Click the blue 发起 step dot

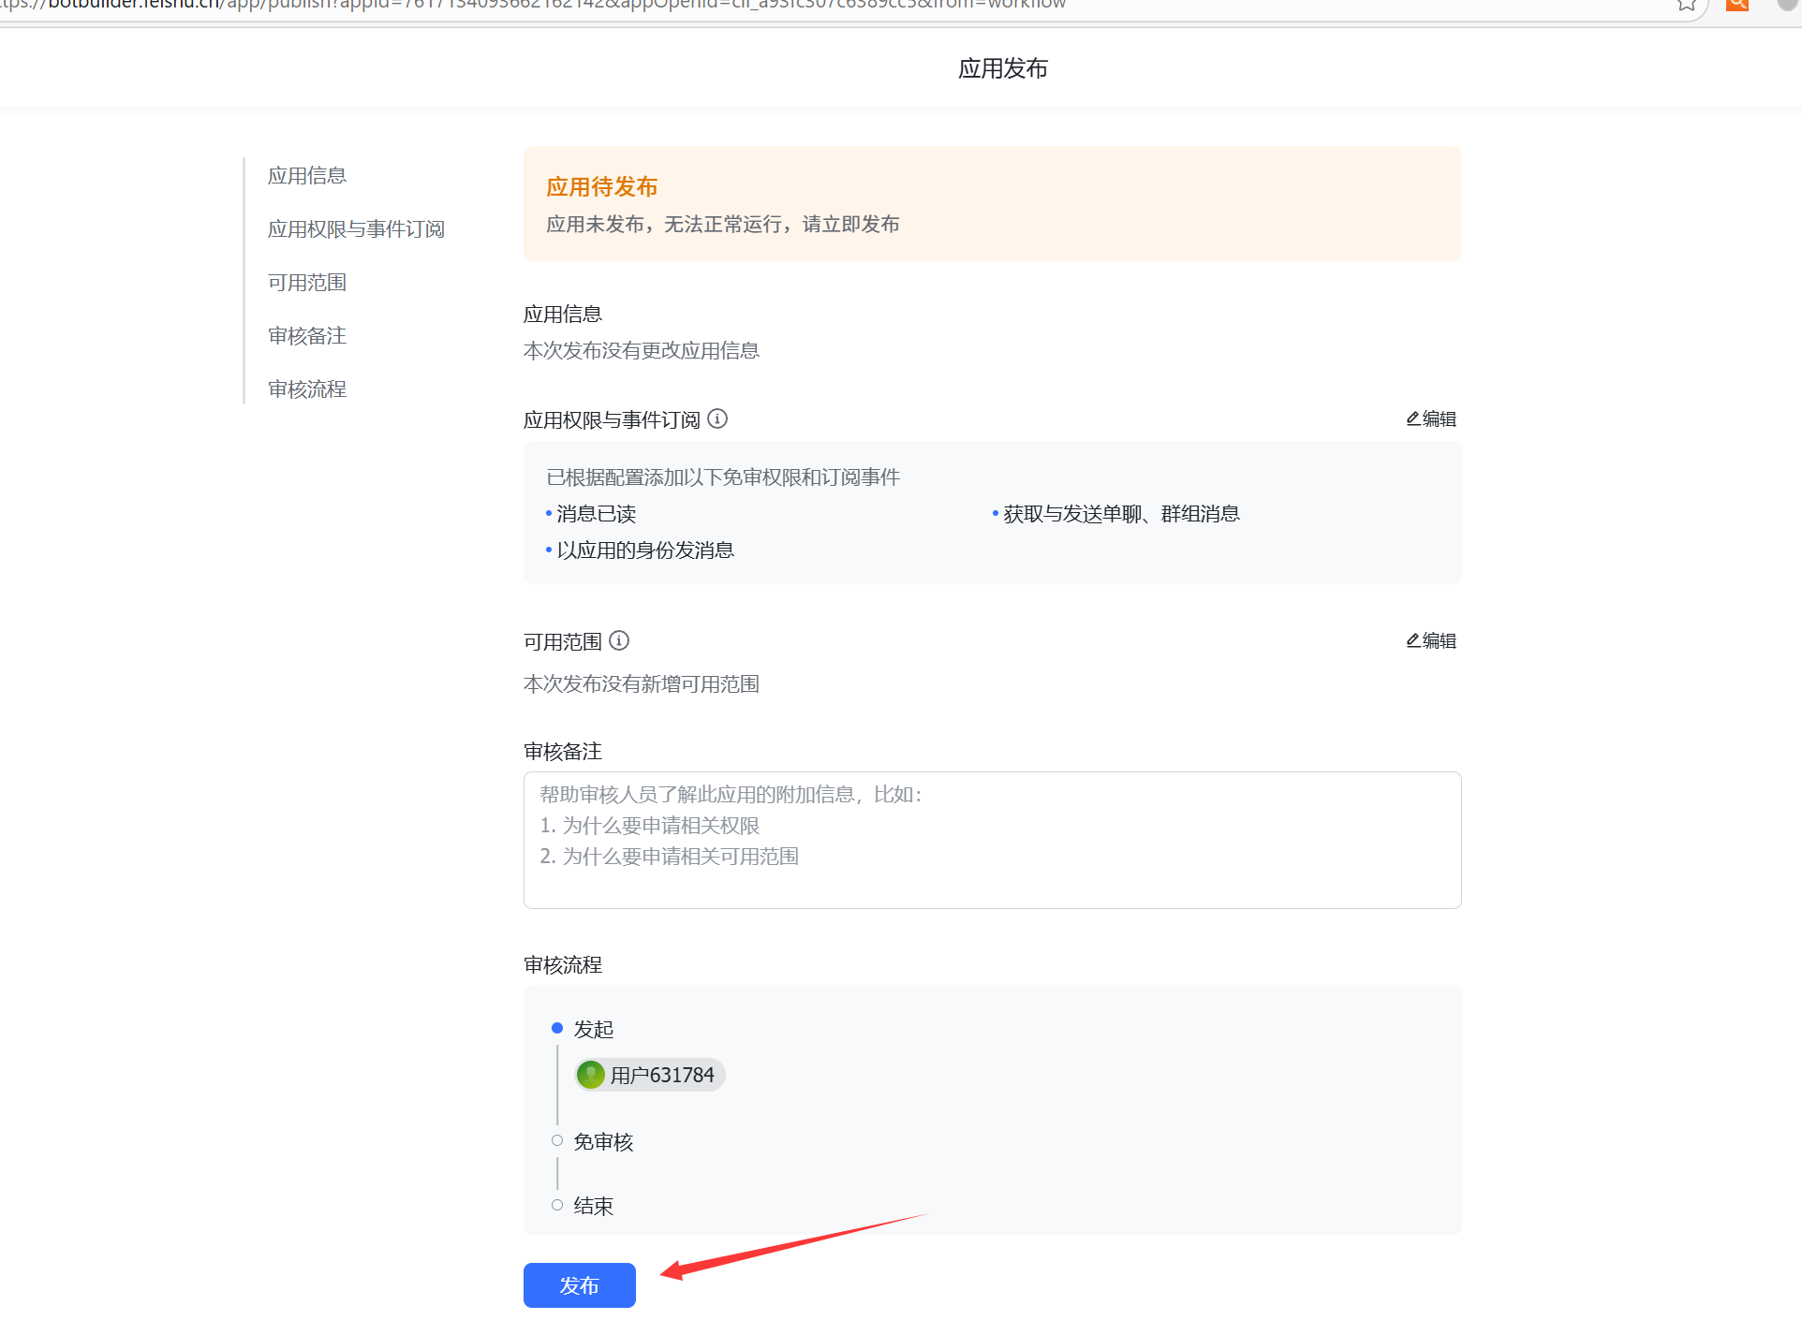point(557,1028)
